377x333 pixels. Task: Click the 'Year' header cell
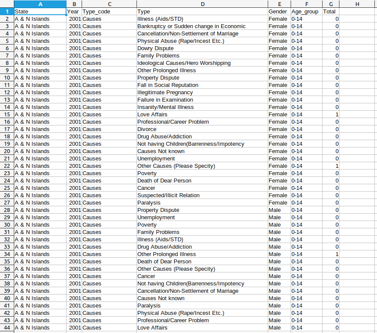click(x=74, y=12)
